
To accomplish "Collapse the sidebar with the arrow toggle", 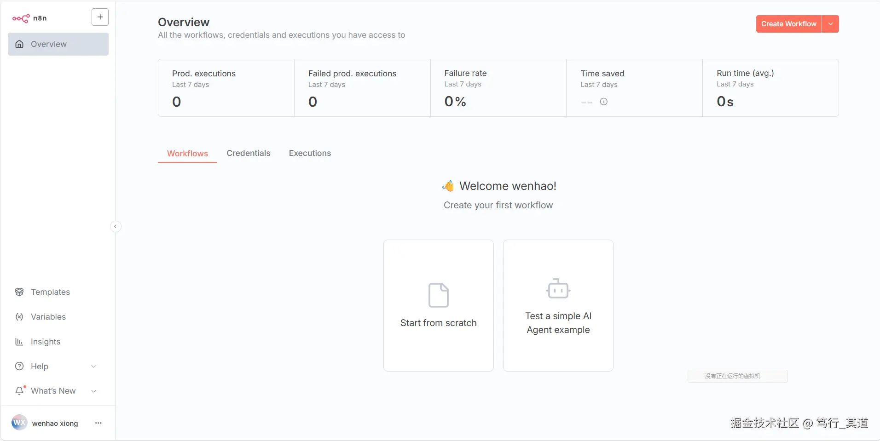I will (x=116, y=226).
